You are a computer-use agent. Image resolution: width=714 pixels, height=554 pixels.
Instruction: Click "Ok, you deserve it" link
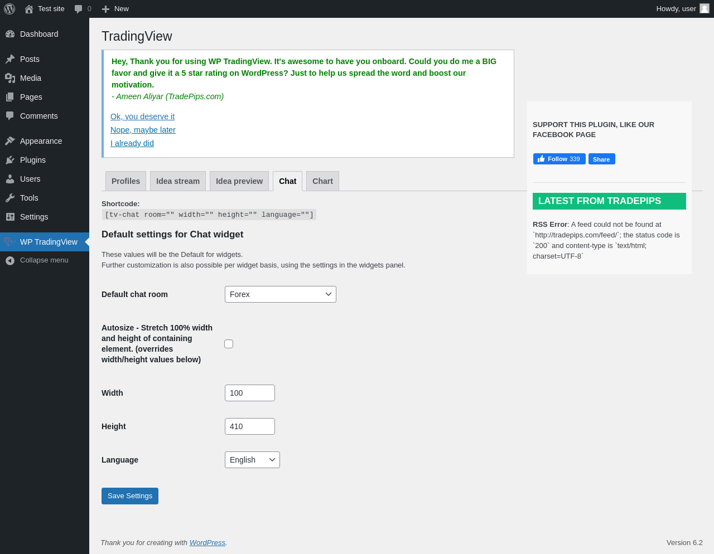142,116
